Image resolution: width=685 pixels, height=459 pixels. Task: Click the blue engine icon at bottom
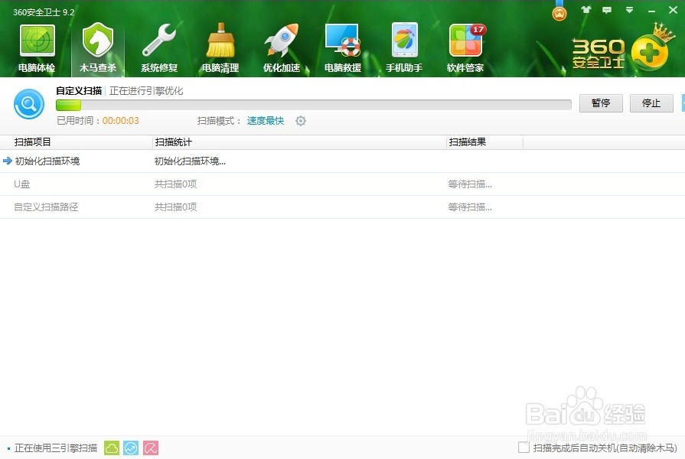pyautogui.click(x=131, y=448)
